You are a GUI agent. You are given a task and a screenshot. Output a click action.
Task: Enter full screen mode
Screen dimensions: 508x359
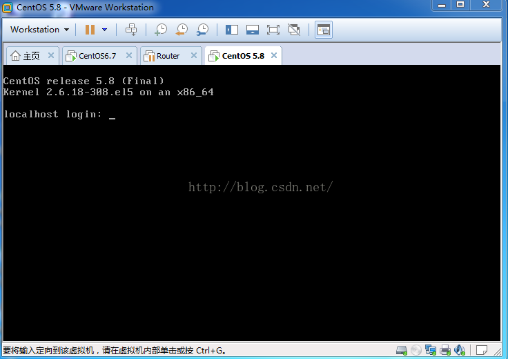coord(273,30)
